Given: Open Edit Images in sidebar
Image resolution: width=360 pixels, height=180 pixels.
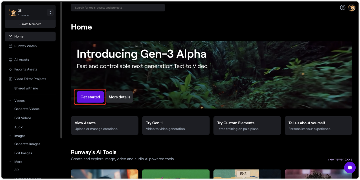Looking at the screenshot, I should click(23, 153).
